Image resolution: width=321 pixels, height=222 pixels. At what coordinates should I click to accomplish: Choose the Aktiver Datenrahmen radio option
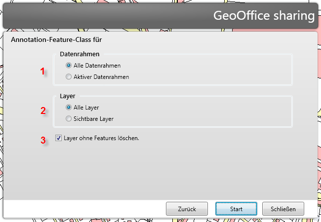(69, 77)
